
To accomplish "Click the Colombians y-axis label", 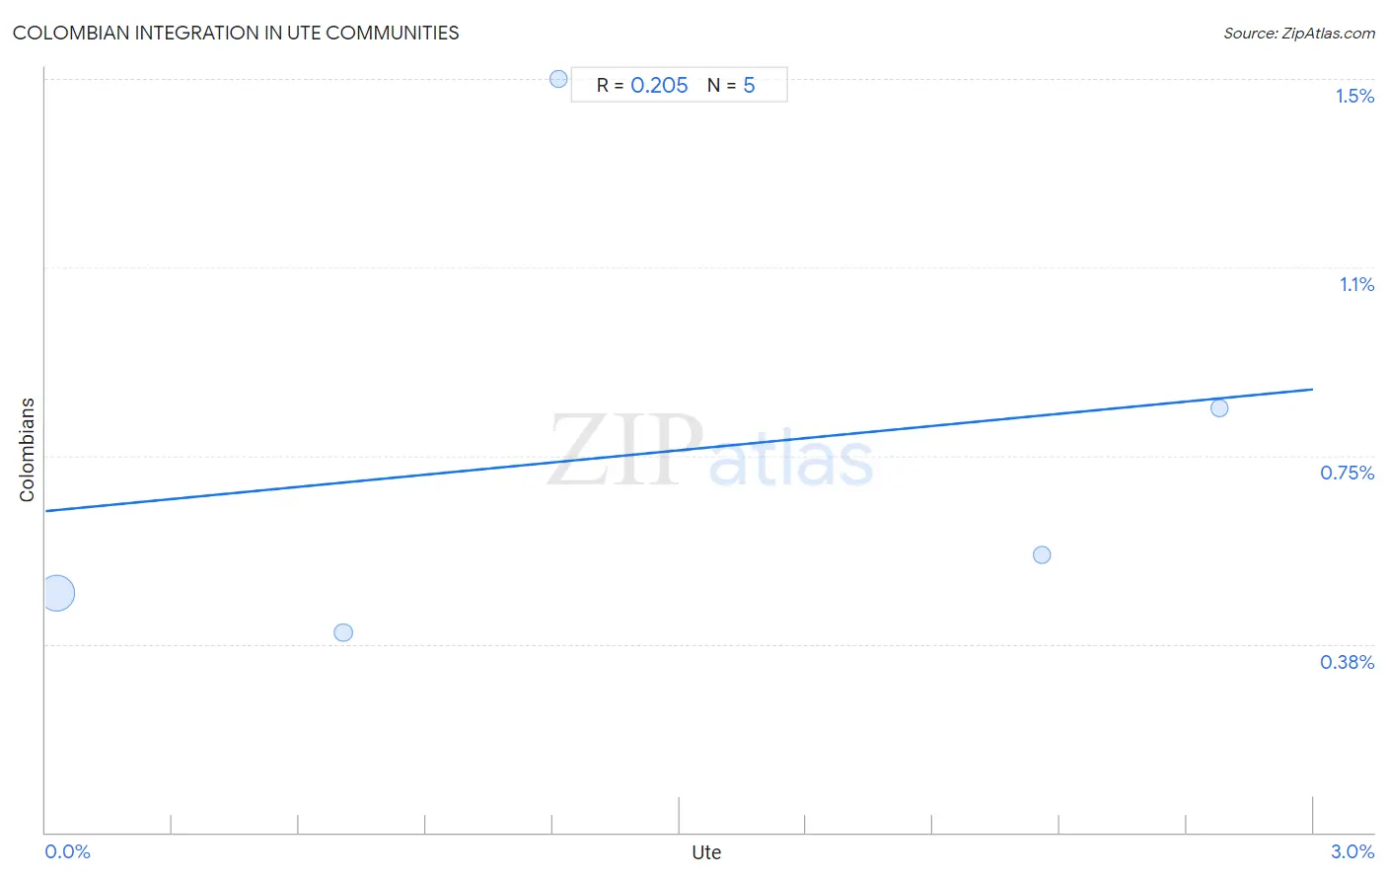I will (27, 450).
